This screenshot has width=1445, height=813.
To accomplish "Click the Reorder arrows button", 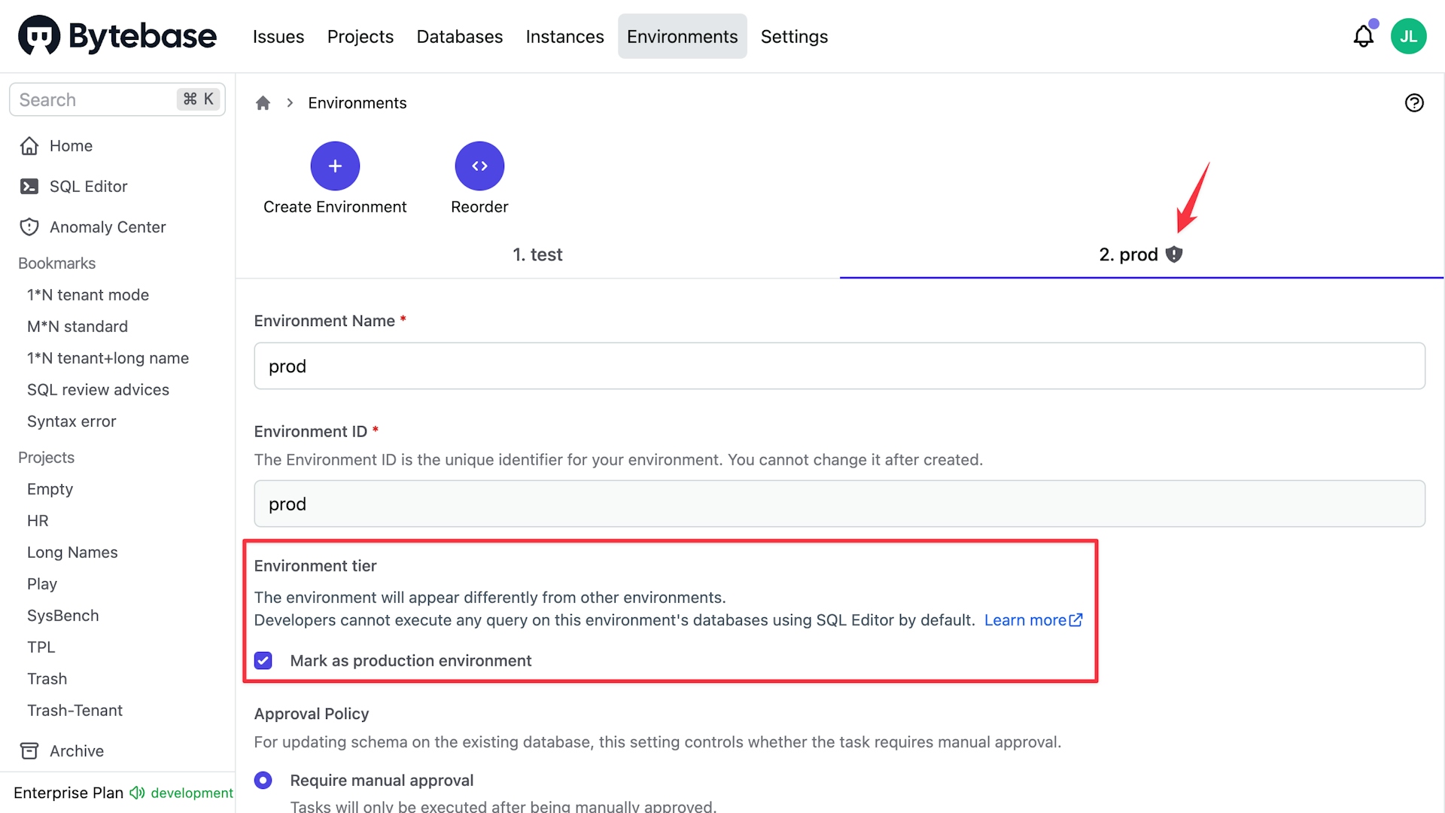I will 479,166.
